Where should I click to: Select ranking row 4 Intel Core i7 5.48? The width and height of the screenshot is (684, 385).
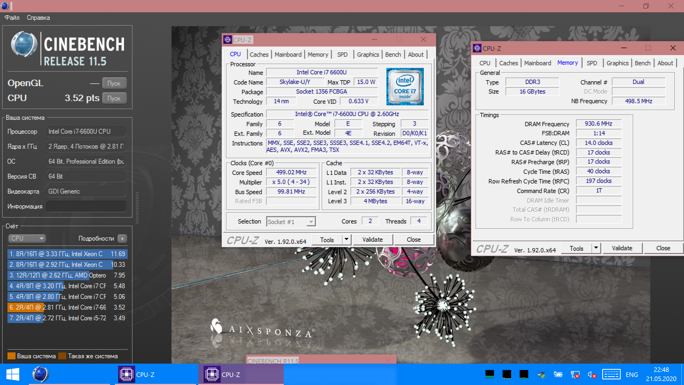click(x=67, y=286)
